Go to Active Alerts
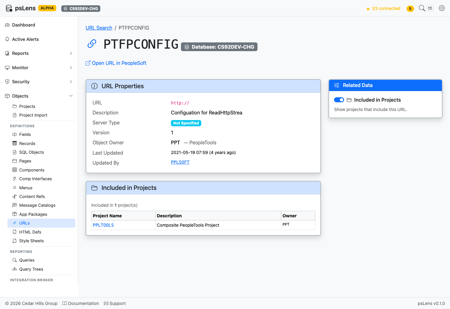The width and height of the screenshot is (450, 309). (39, 39)
